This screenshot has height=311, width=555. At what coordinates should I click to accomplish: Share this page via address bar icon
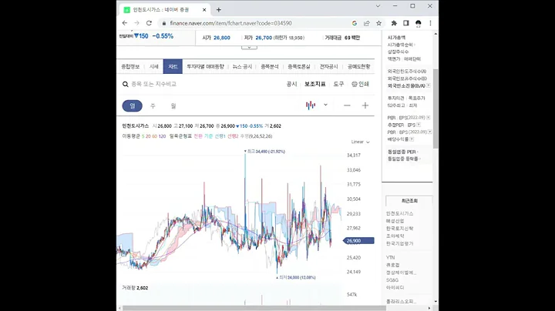coord(366,23)
